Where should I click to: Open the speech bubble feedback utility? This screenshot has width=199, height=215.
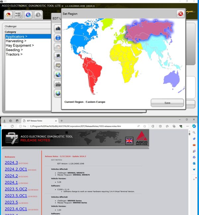58,65
